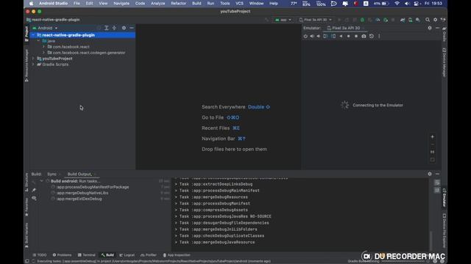Click the pin icon in Build panel
The width and height of the screenshot is (471, 264).
coord(34,190)
